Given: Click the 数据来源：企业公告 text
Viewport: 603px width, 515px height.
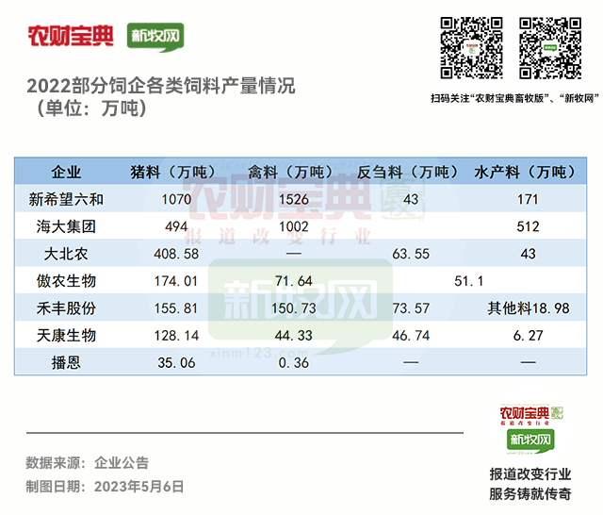Looking at the screenshot, I should point(87,463).
